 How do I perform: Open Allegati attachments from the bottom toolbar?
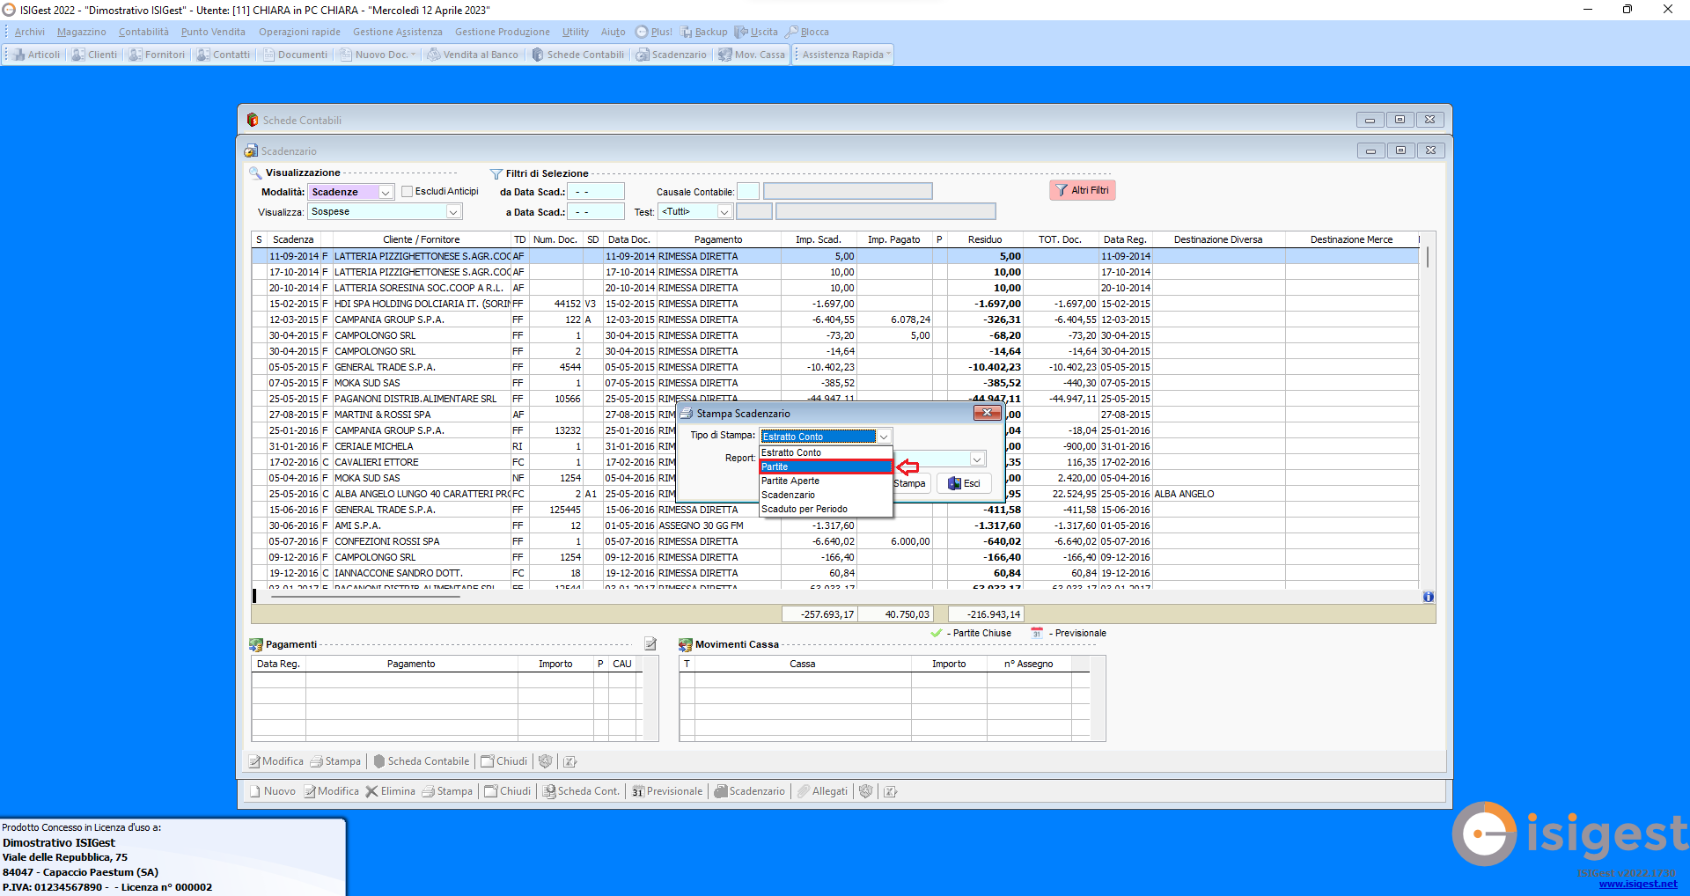[822, 791]
